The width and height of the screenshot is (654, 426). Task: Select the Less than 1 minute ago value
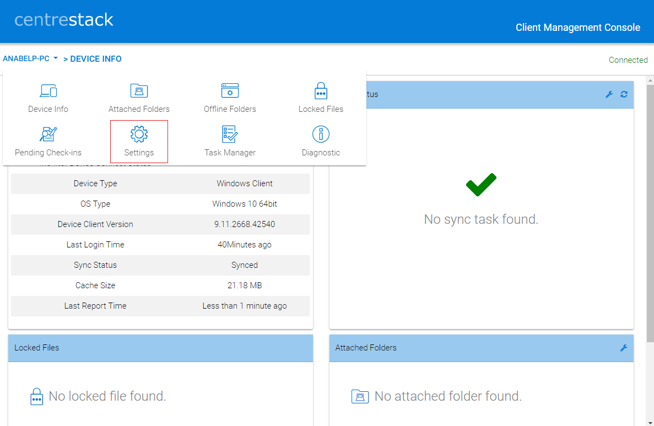(x=245, y=306)
